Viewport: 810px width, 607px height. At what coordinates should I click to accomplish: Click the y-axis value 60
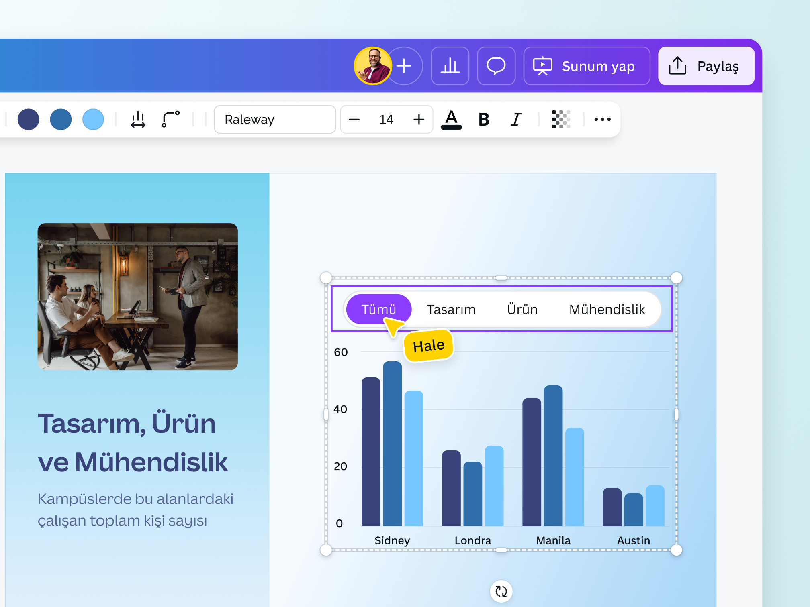(341, 352)
